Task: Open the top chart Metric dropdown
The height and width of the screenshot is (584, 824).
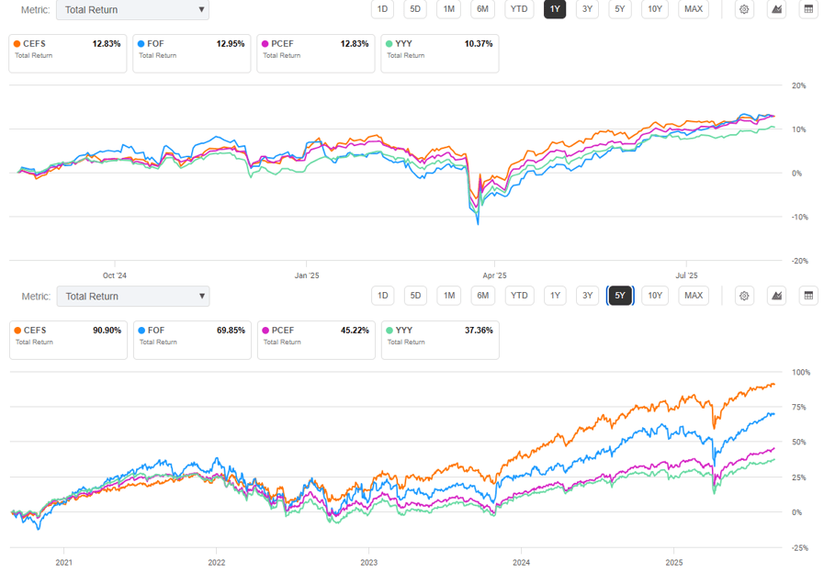Action: coord(132,10)
